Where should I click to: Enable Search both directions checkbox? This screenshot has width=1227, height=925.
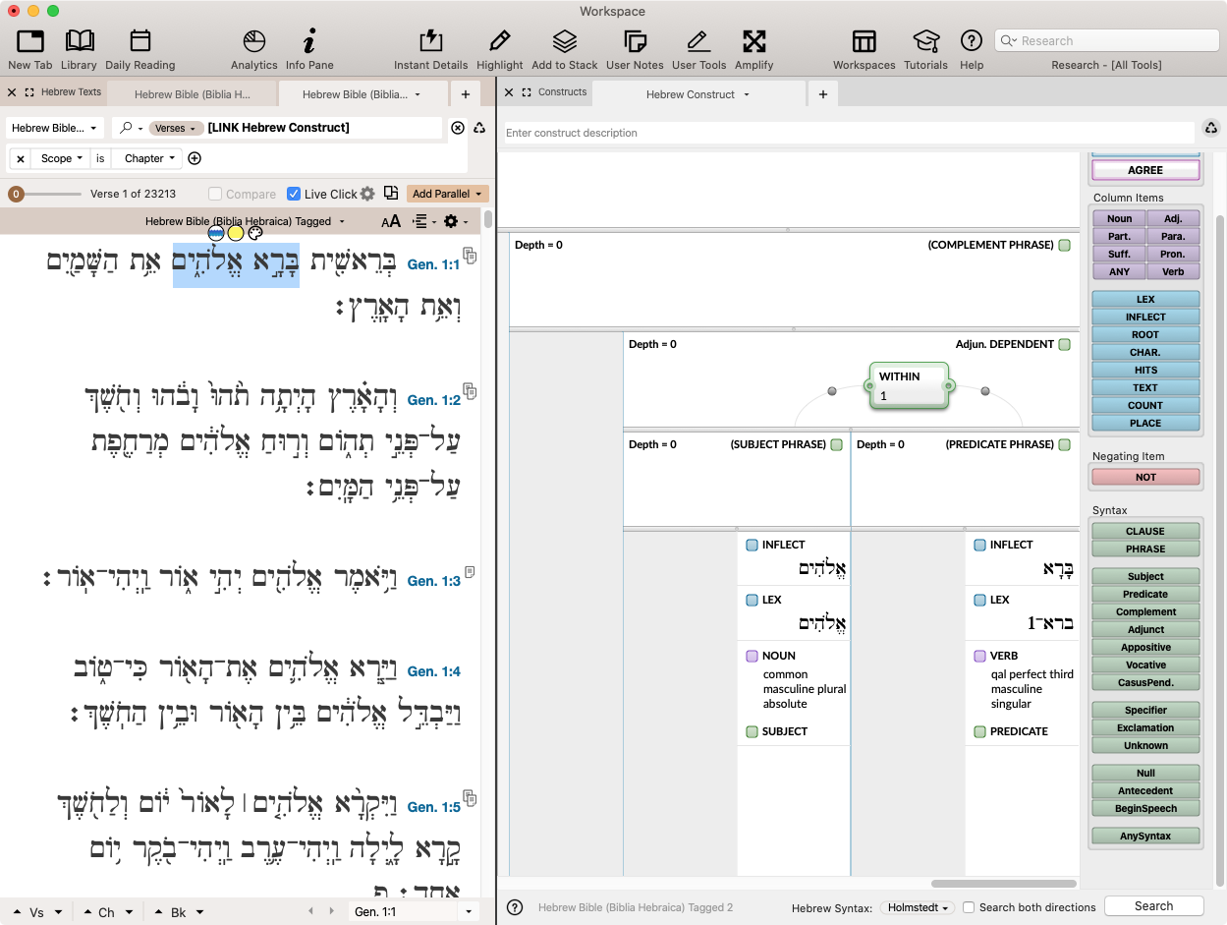tap(969, 907)
